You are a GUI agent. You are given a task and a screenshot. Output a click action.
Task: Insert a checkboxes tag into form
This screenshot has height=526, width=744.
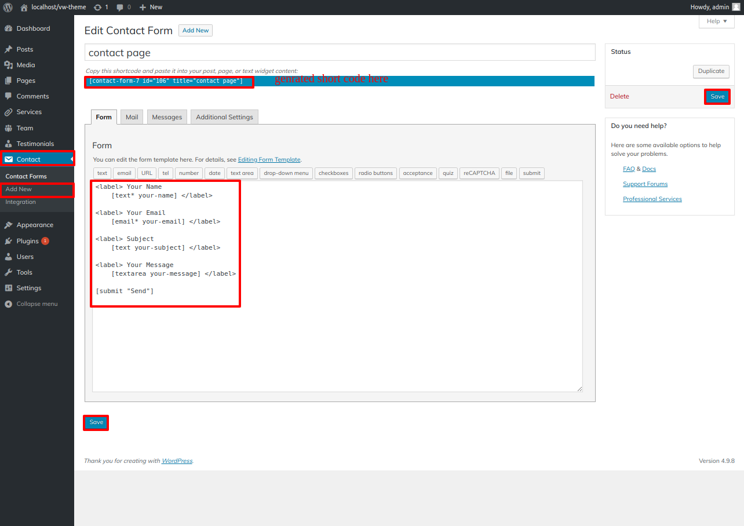pyautogui.click(x=333, y=173)
